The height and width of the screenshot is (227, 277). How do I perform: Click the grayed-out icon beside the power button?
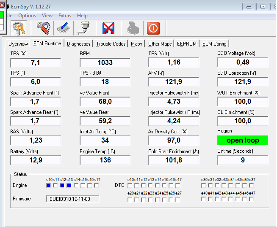click(133, 28)
